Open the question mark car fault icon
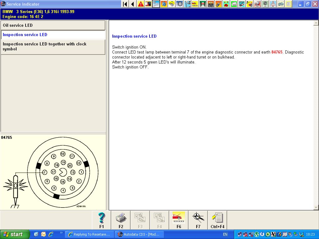The height and width of the screenshot is (239, 319). [x=250, y=4]
